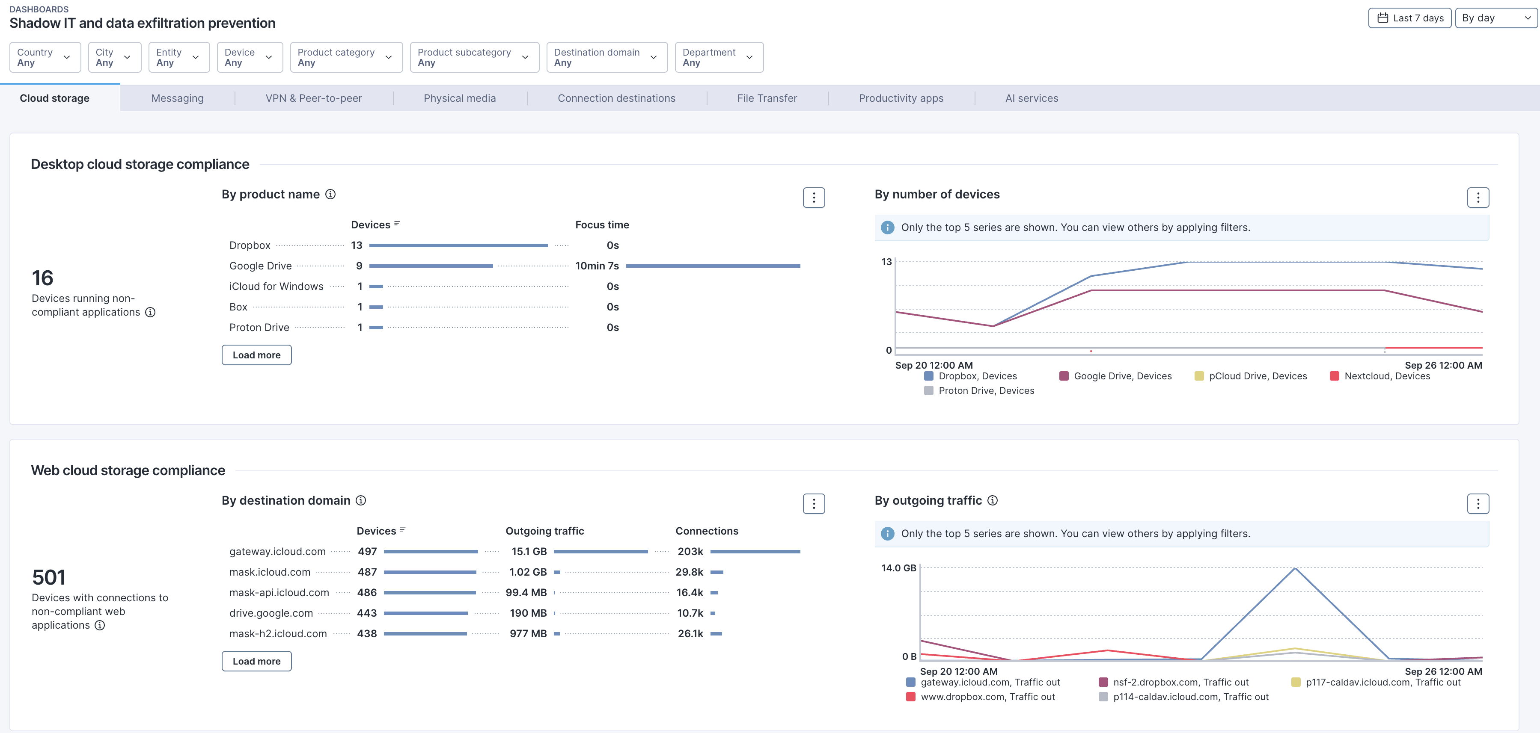Switch to the Messaging tab
1540x733 pixels.
(177, 98)
